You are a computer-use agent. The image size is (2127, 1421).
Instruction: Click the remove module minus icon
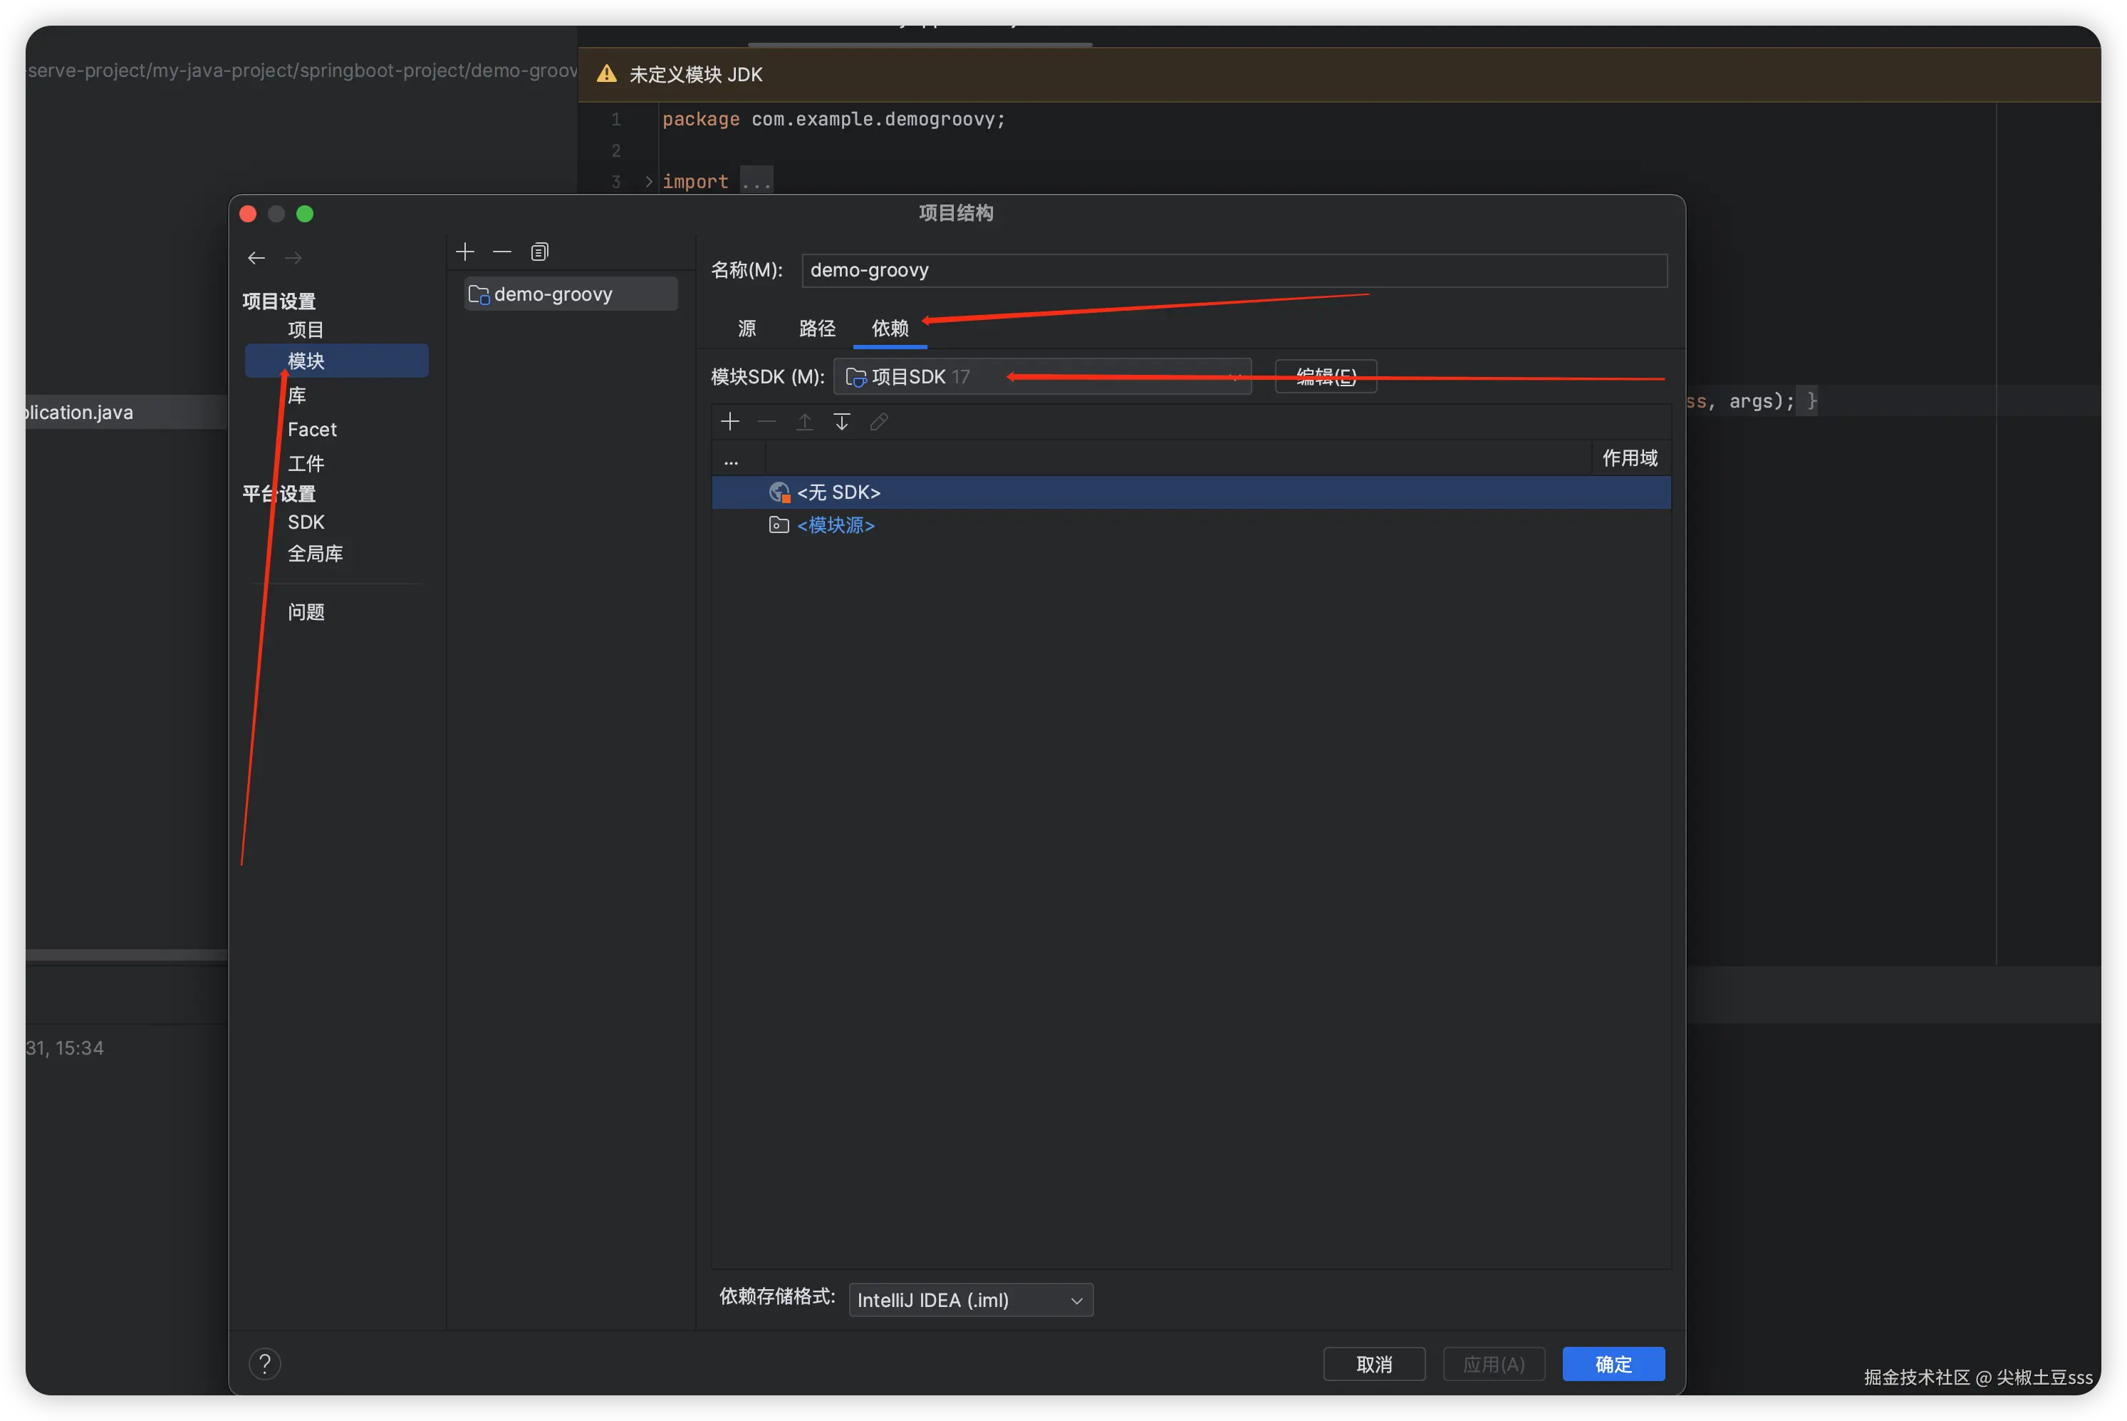click(502, 251)
